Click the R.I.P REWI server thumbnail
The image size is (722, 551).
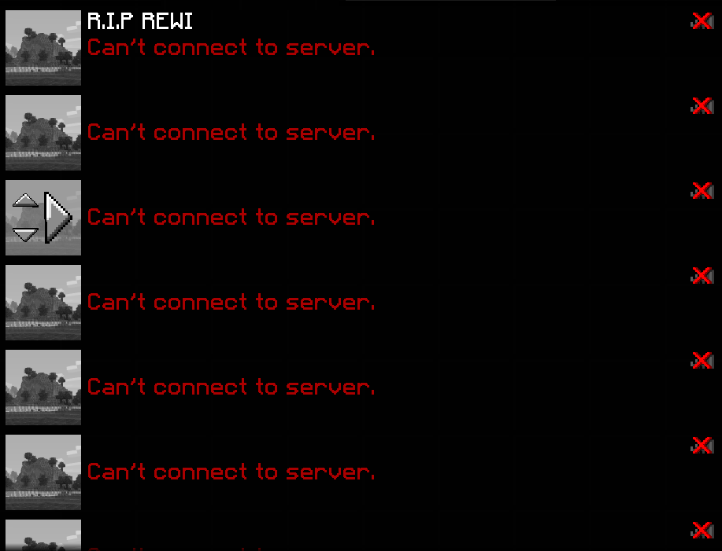(x=43, y=48)
